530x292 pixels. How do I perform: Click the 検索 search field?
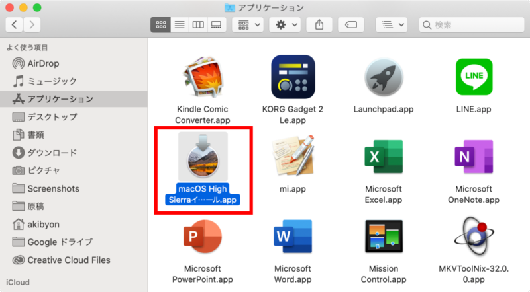pyautogui.click(x=470, y=25)
